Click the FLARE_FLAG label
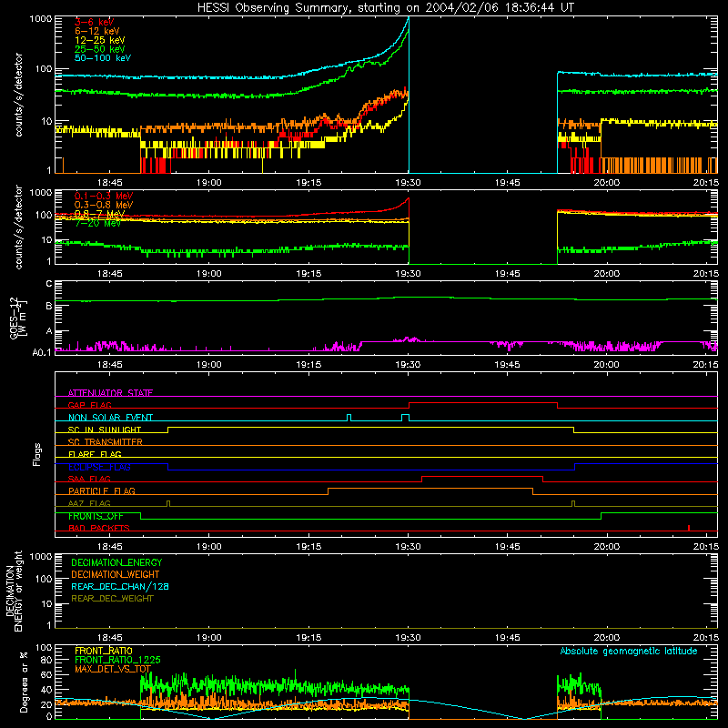This screenshot has height=728, width=728. coord(95,454)
